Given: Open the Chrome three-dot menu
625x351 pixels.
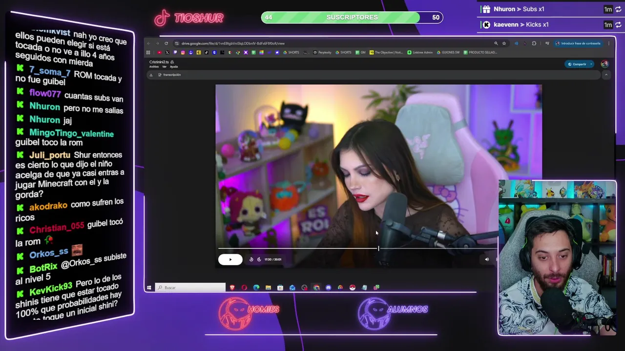Looking at the screenshot, I should (609, 43).
